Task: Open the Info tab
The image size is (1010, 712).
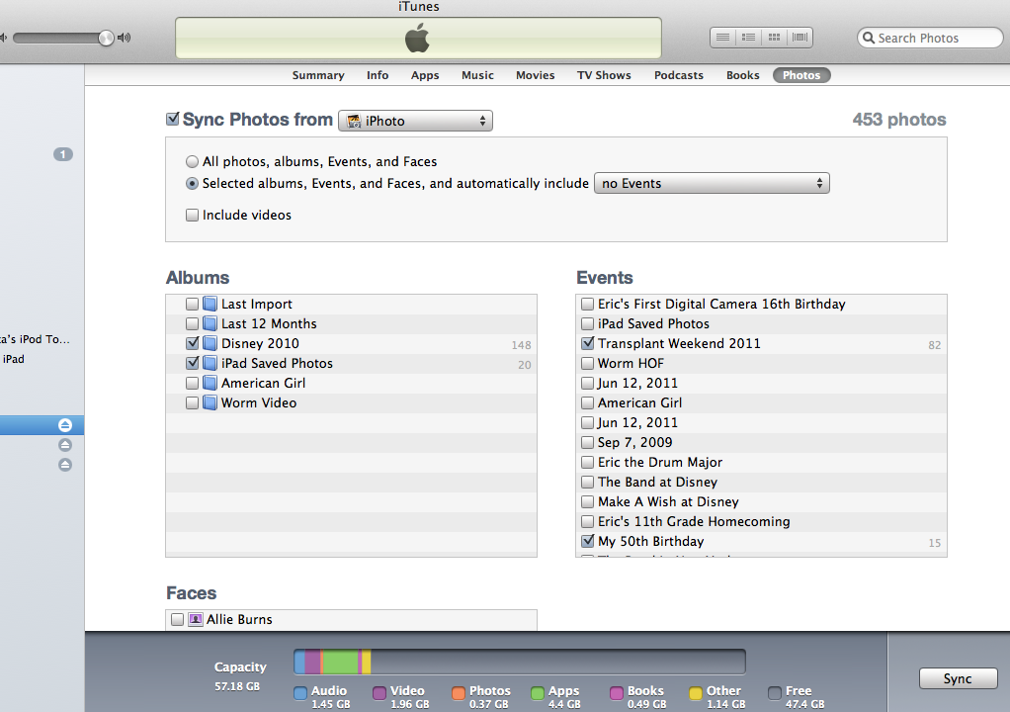Action: (x=378, y=75)
